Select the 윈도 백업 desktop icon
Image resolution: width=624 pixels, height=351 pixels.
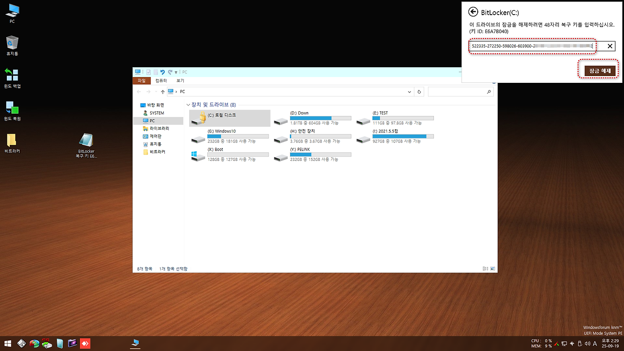(x=12, y=78)
